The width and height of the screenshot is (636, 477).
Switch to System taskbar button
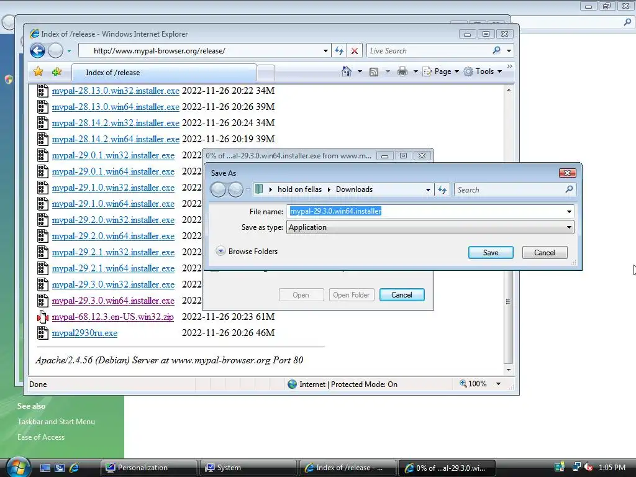[248, 468]
